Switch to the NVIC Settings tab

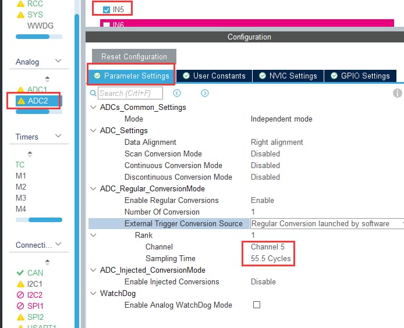click(x=287, y=76)
